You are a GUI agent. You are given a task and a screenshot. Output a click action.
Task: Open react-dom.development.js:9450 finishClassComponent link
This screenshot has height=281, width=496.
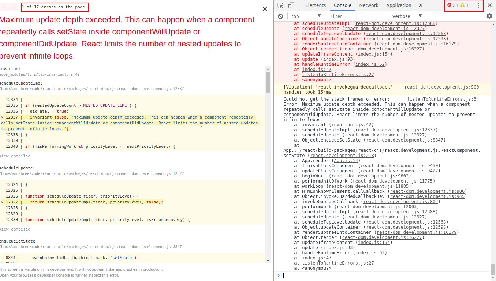400,166
